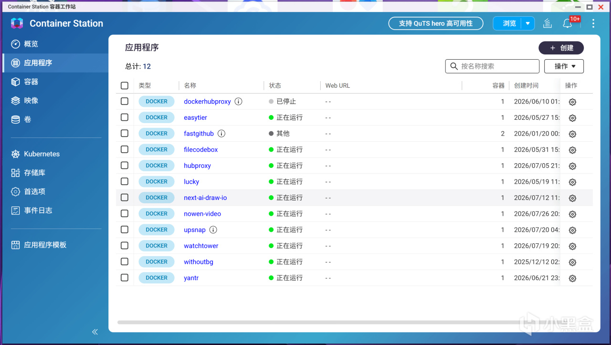611x345 pixels.
Task: Click the 浏览 browse button
Action: click(x=508, y=23)
